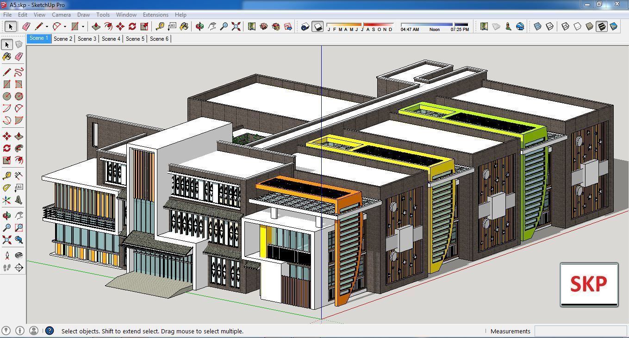Click the Instructor help question icon

[x=49, y=331]
